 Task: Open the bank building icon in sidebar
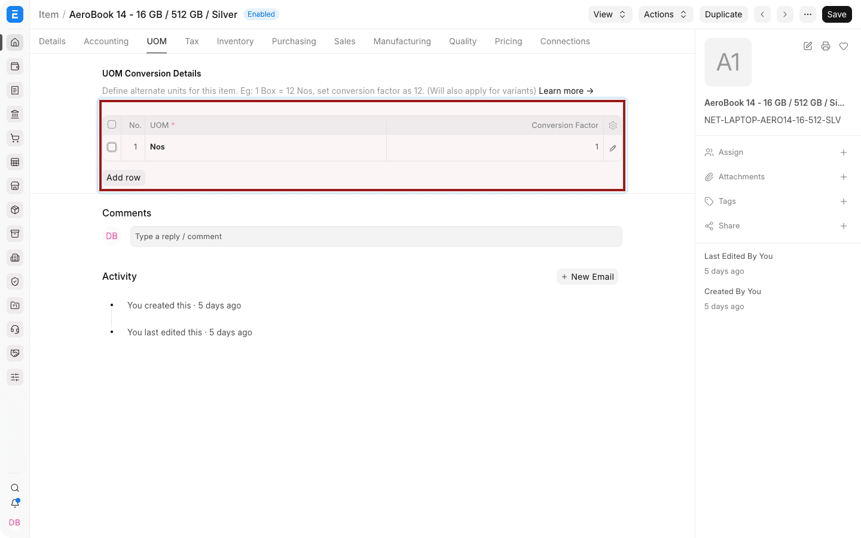coord(15,114)
